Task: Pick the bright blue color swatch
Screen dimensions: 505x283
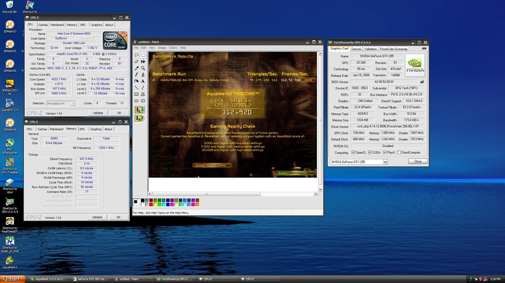Action: tap(168, 205)
